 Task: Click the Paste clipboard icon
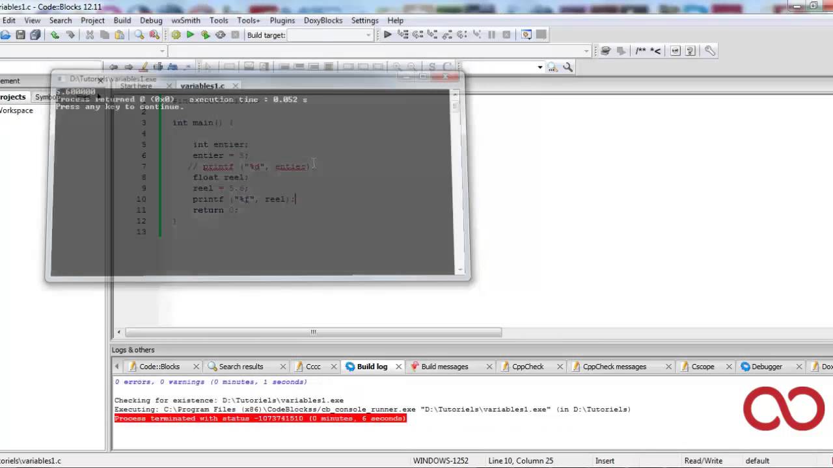click(120, 35)
